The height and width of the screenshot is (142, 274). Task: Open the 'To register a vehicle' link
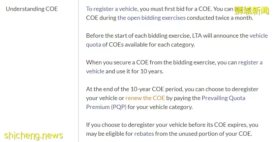pyautogui.click(x=112, y=9)
